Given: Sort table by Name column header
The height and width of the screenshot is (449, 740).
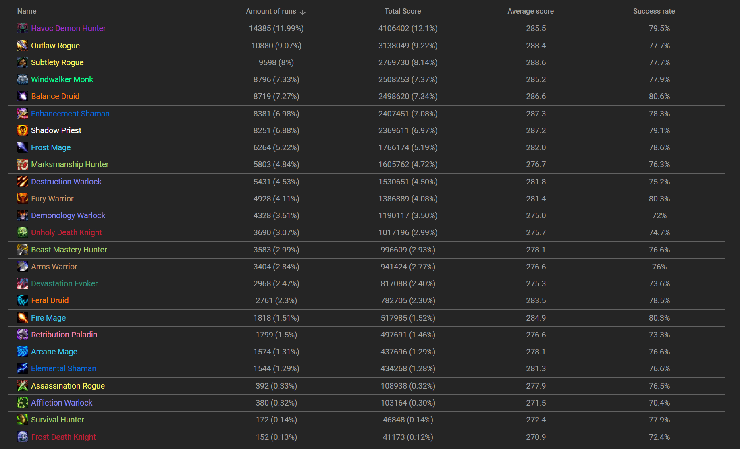Looking at the screenshot, I should click(27, 11).
